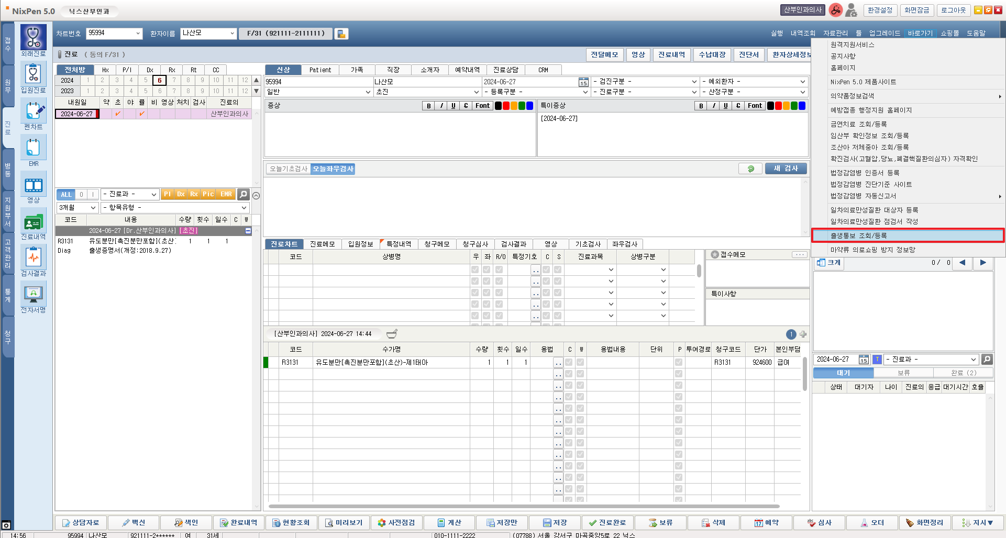Viewport: 1006px width, 538px height.
Task: Open the 전자서명 electronic signature icon
Action: coord(33,294)
